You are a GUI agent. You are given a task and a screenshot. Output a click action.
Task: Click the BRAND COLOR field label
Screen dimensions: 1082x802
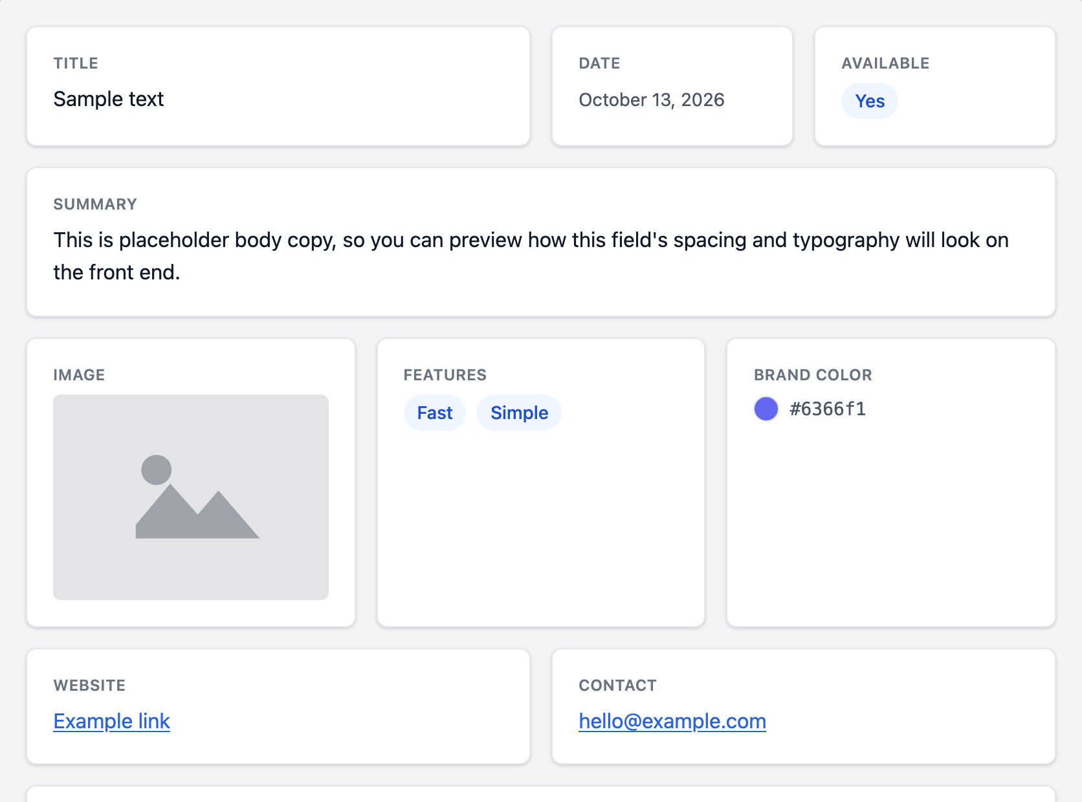[x=813, y=375]
